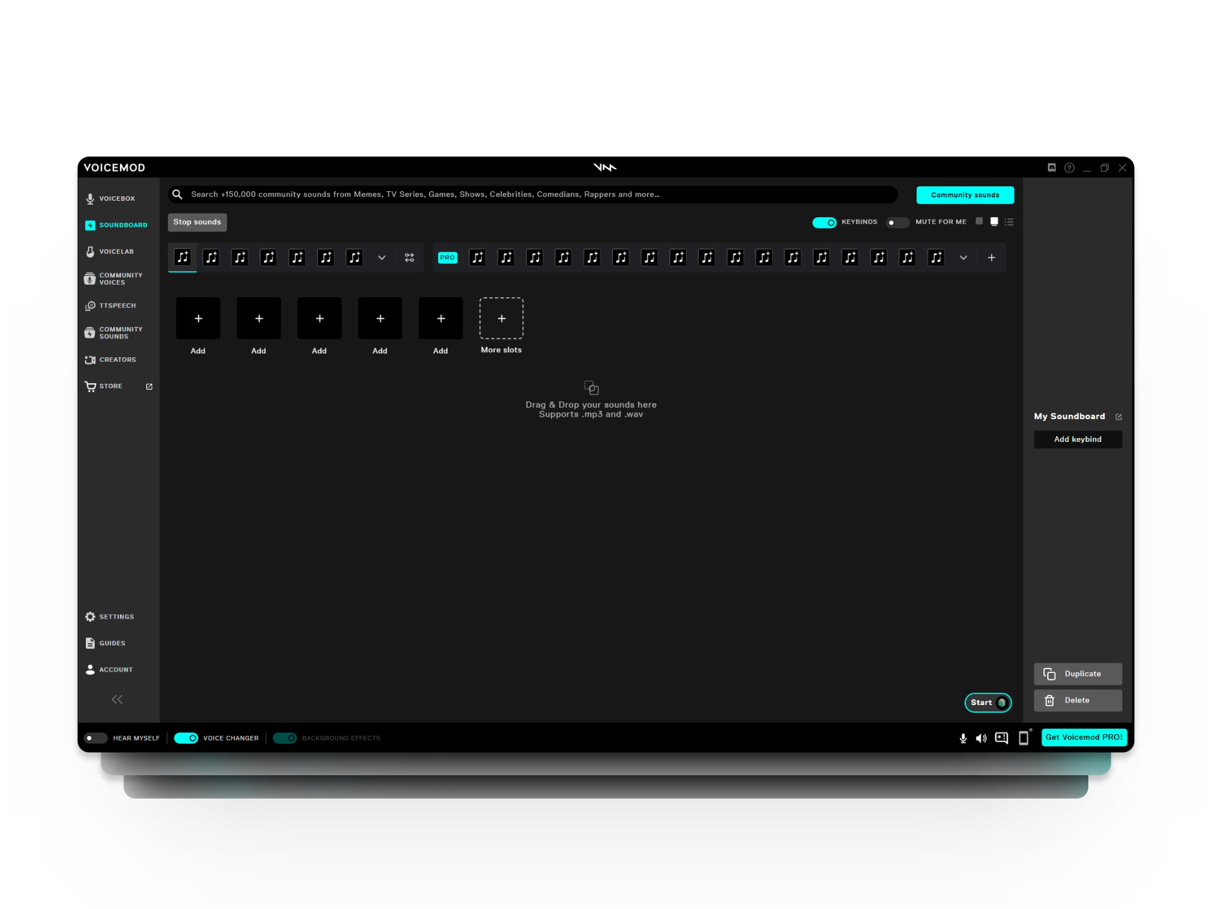
Task: Expand the left soundboard list chevron
Action: pyautogui.click(x=381, y=258)
